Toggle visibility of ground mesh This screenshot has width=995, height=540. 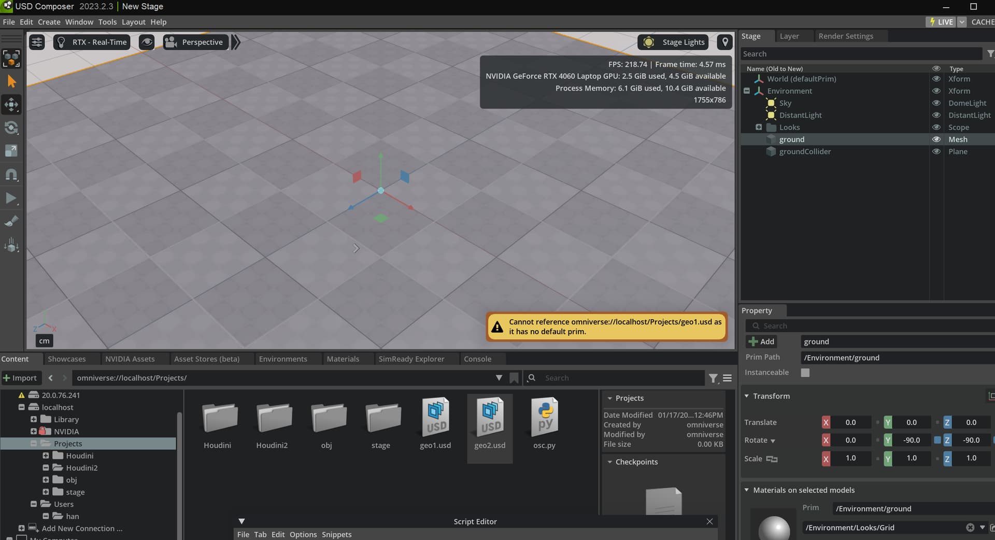click(x=936, y=139)
